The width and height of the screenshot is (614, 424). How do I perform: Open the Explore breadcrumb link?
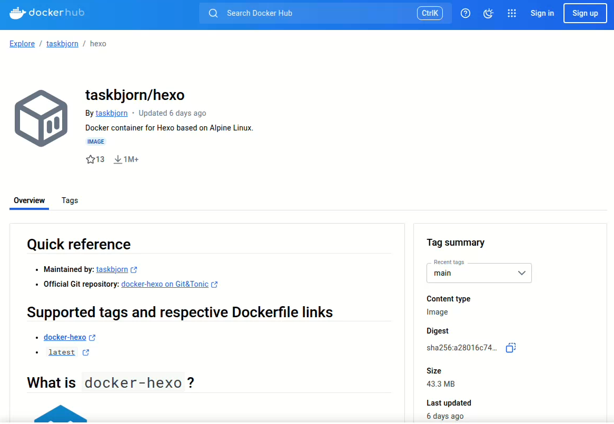pos(22,44)
